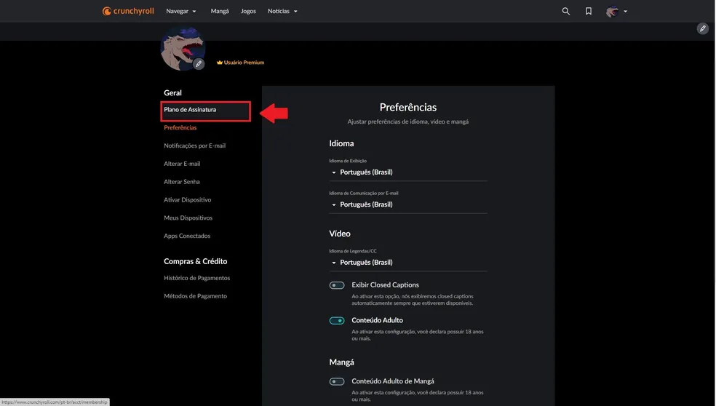This screenshot has width=716, height=406.
Task: Open the search magnifier icon
Action: pos(566,12)
